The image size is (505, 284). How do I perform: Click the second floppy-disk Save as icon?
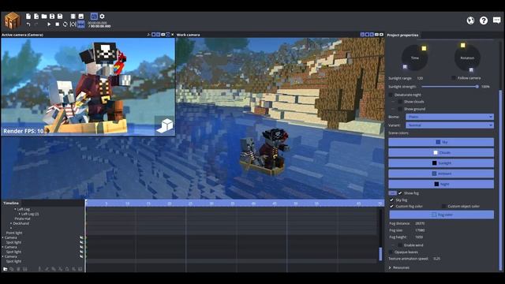(x=60, y=16)
